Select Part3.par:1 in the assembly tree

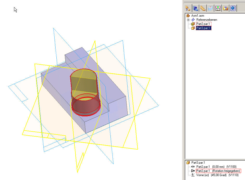204,28
